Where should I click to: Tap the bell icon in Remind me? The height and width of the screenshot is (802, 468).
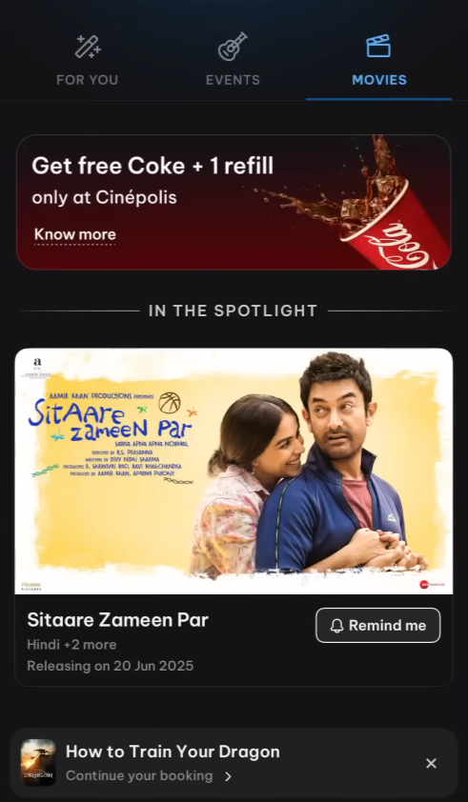coord(336,626)
